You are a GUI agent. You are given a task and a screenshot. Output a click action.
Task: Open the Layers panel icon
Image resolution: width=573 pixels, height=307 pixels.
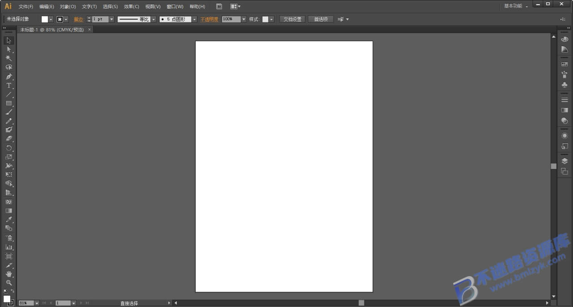564,161
